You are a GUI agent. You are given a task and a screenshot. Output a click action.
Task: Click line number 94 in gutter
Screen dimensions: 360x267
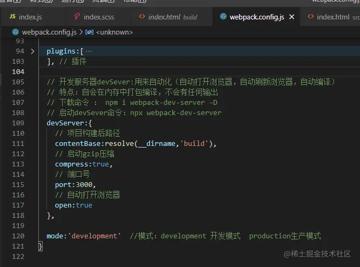20,51
